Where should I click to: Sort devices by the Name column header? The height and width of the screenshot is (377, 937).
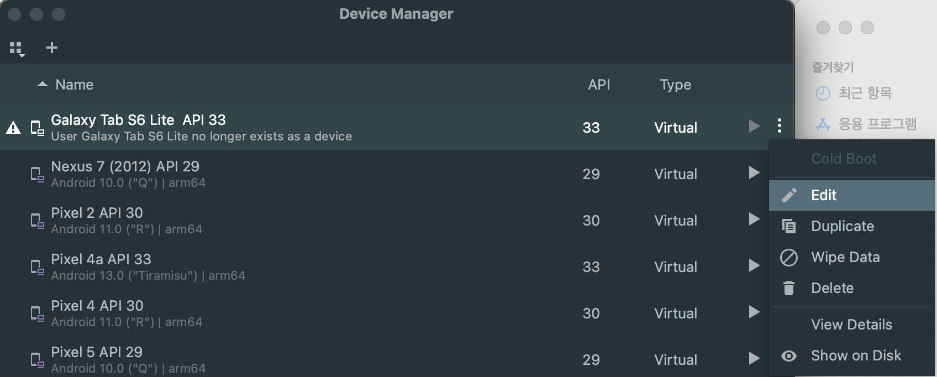tap(75, 85)
